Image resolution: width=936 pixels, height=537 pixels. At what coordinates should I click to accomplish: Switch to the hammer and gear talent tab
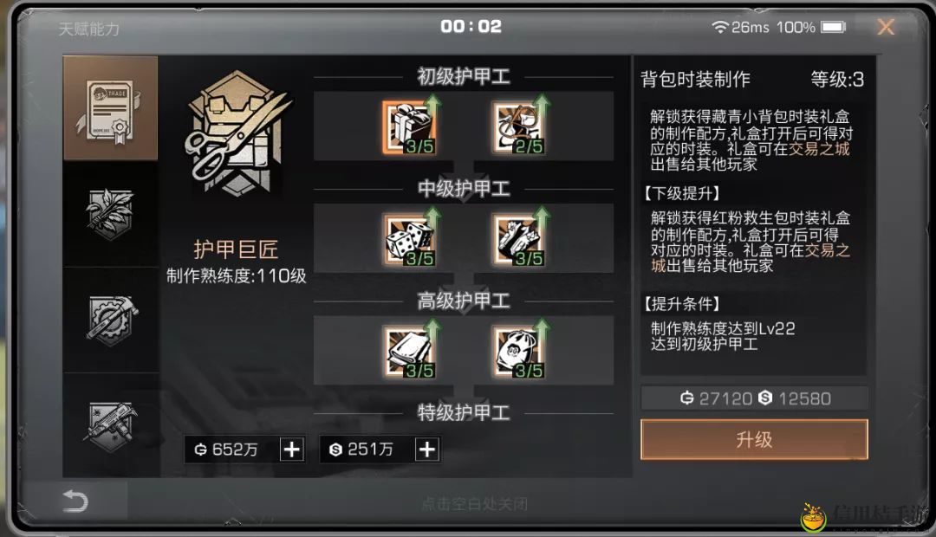tap(110, 320)
